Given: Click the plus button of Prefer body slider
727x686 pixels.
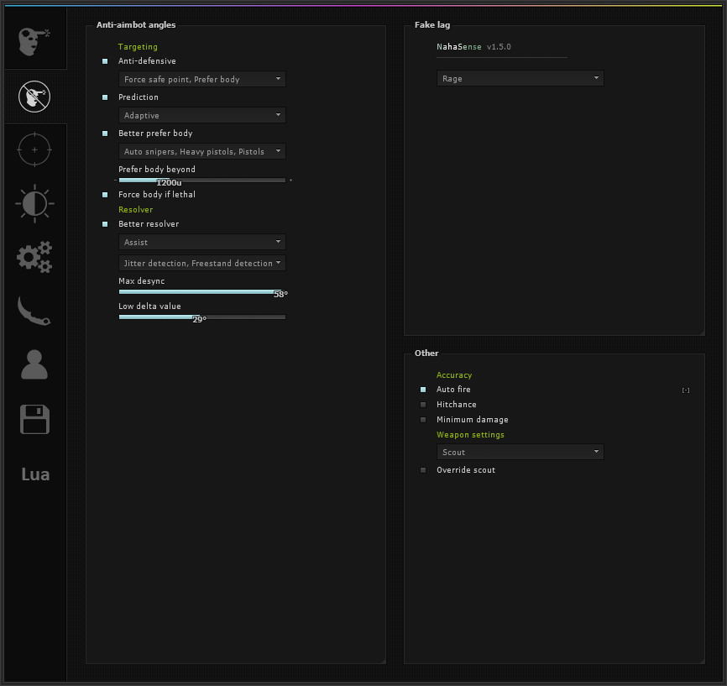Looking at the screenshot, I should point(290,180).
